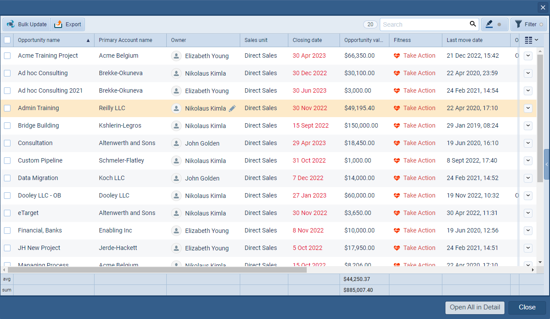Open row menu for Data Migration

[528, 178]
